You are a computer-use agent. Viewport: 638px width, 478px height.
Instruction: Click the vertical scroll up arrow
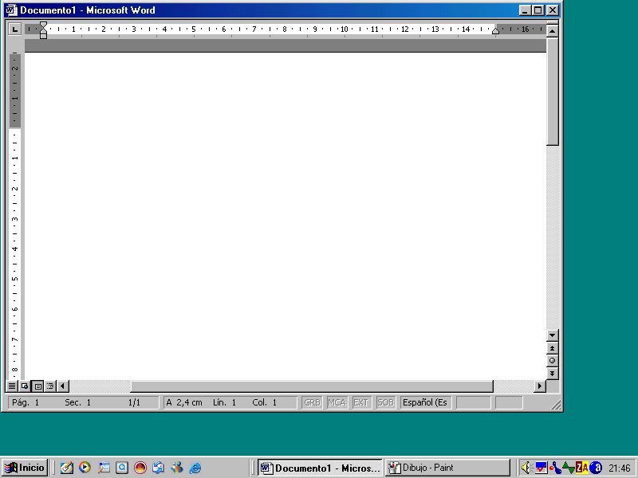pyautogui.click(x=552, y=30)
